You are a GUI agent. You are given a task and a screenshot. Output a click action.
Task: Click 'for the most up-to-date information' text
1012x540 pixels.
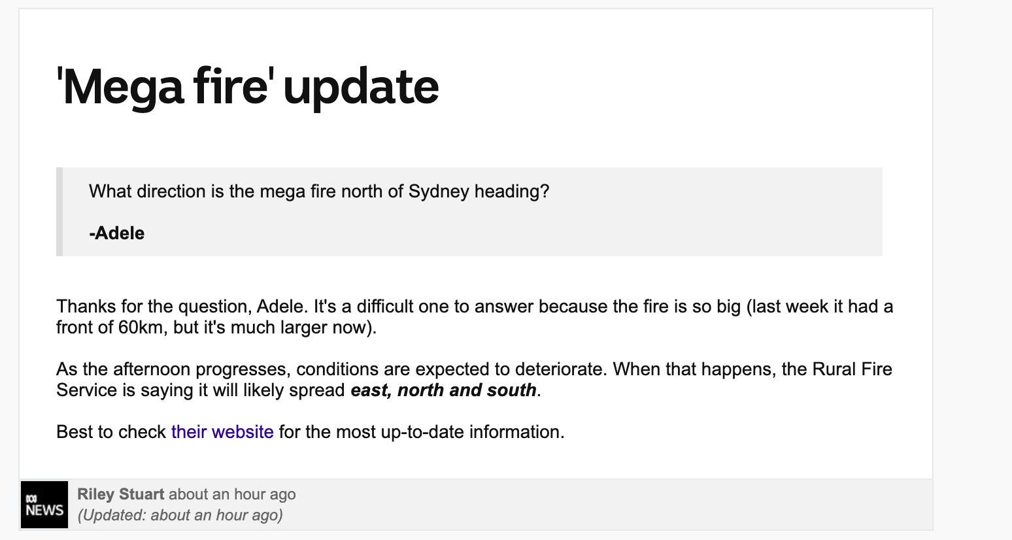(x=421, y=432)
